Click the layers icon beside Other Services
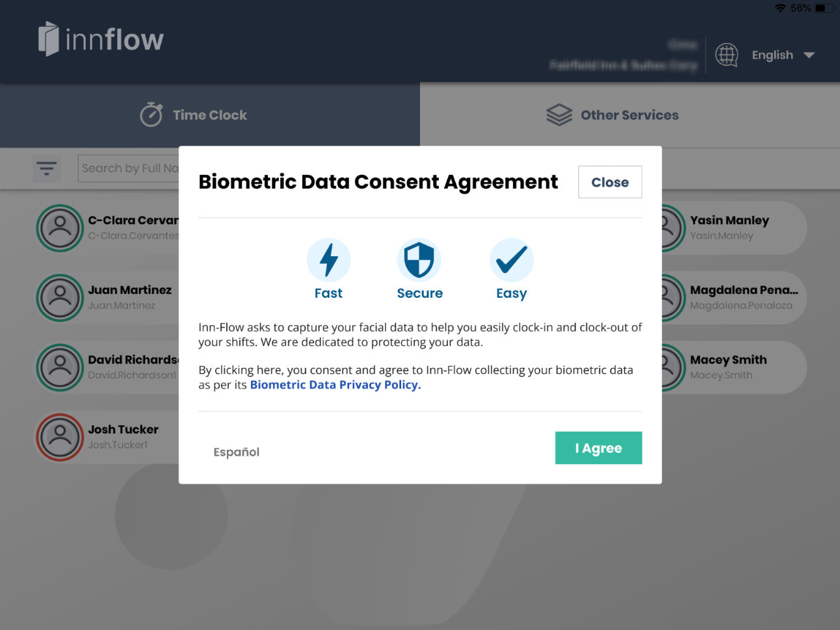The image size is (840, 630). point(559,115)
